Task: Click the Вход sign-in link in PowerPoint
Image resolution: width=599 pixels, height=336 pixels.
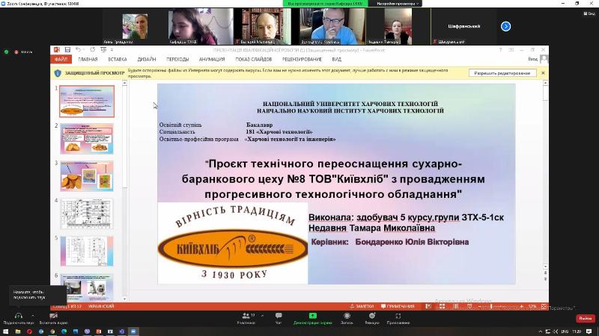Action: (533, 60)
